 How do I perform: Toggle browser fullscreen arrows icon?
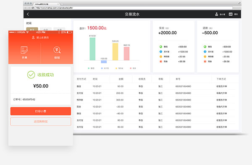click(239, 3)
